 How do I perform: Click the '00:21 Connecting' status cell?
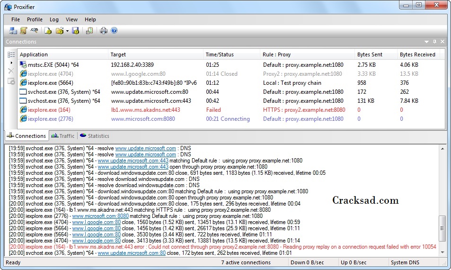point(228,118)
